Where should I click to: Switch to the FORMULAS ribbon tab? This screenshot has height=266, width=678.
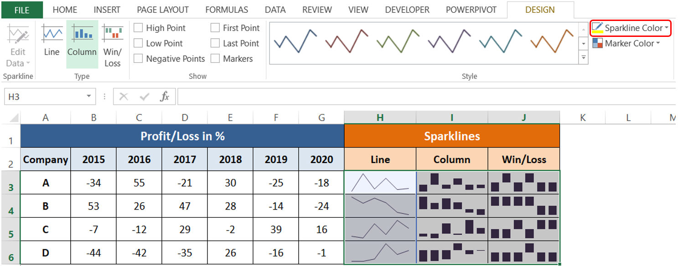227,10
